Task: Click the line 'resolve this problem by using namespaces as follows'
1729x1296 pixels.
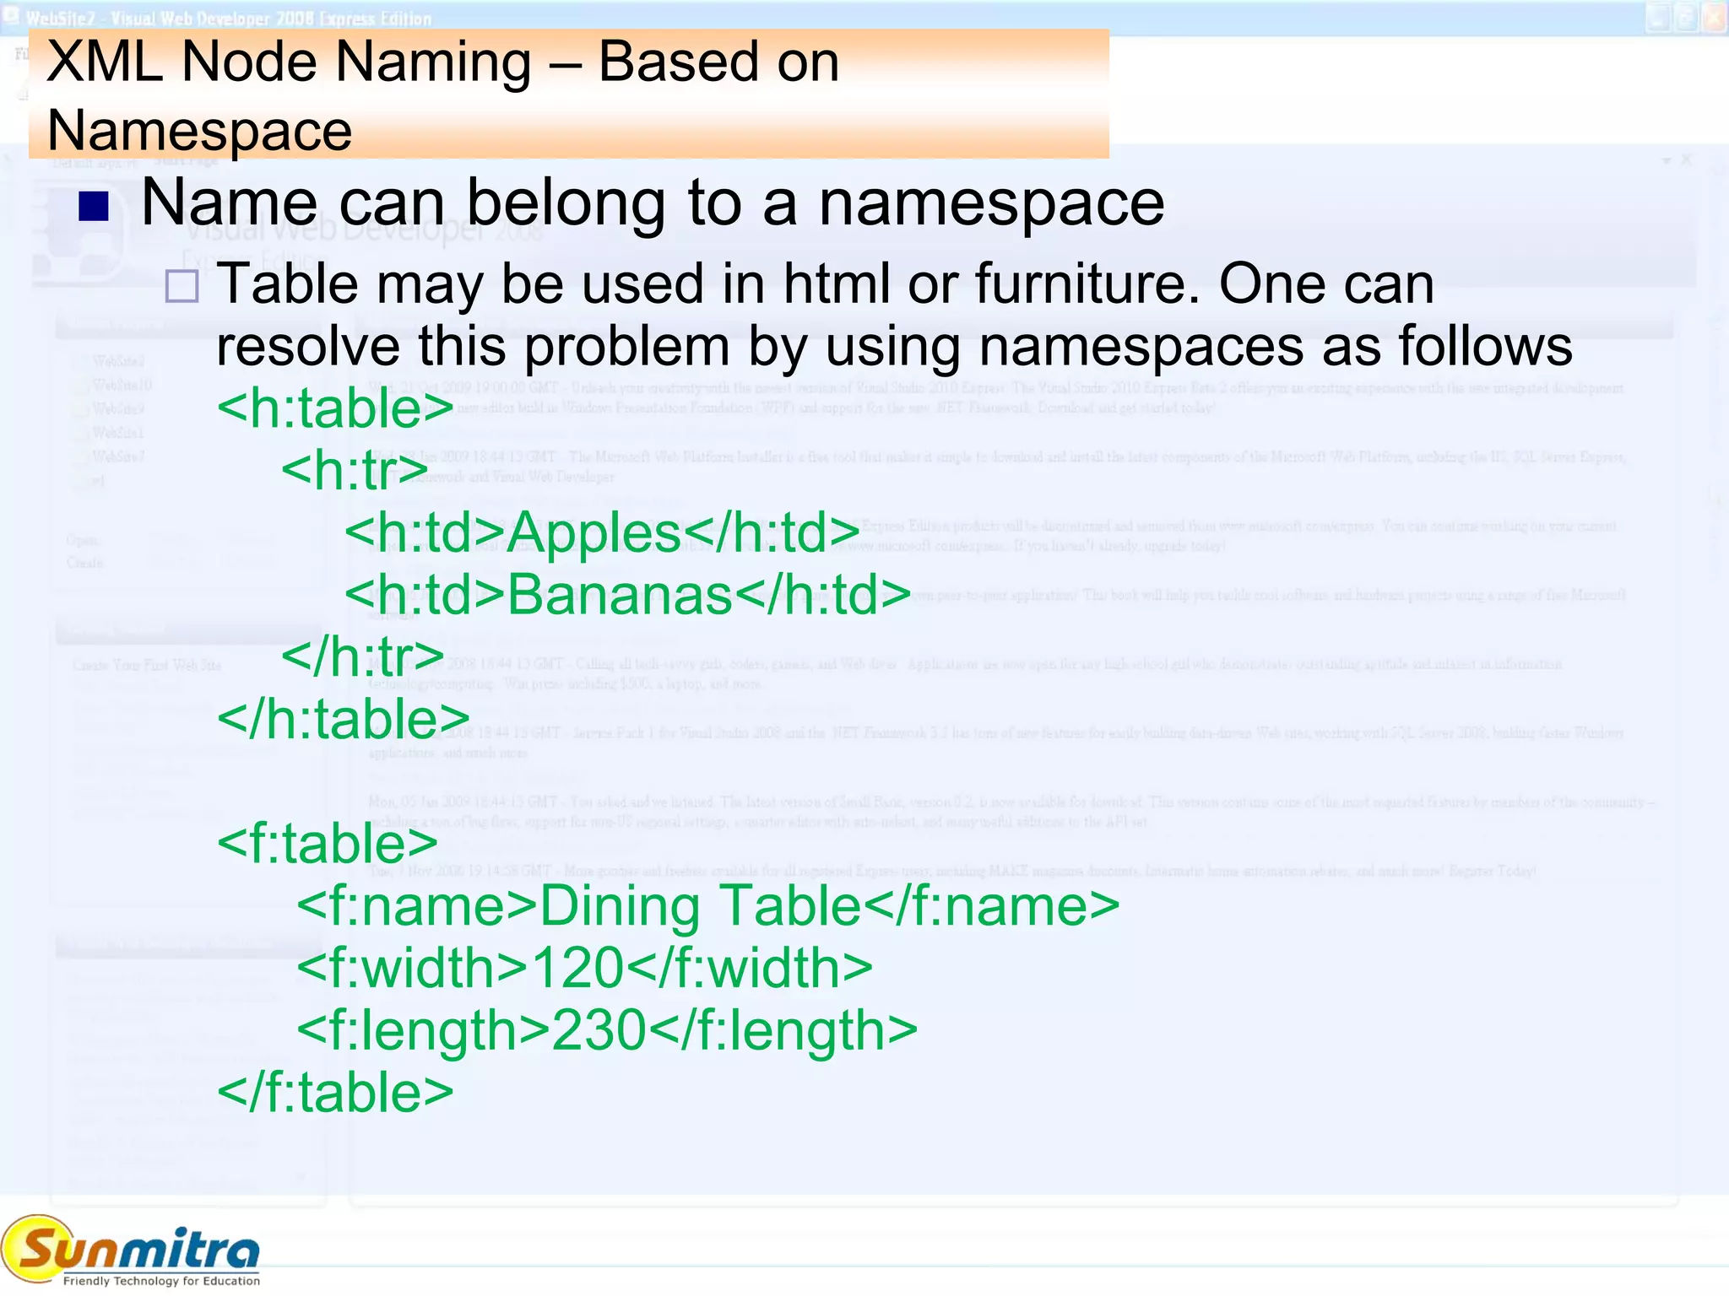Action: [x=894, y=347]
